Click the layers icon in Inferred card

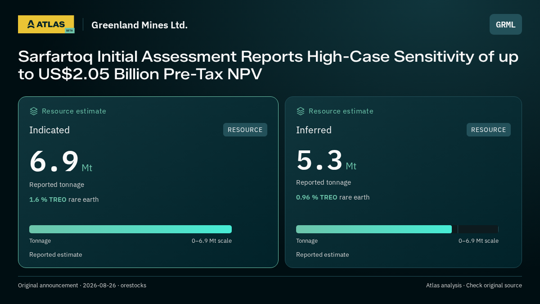pos(301,111)
